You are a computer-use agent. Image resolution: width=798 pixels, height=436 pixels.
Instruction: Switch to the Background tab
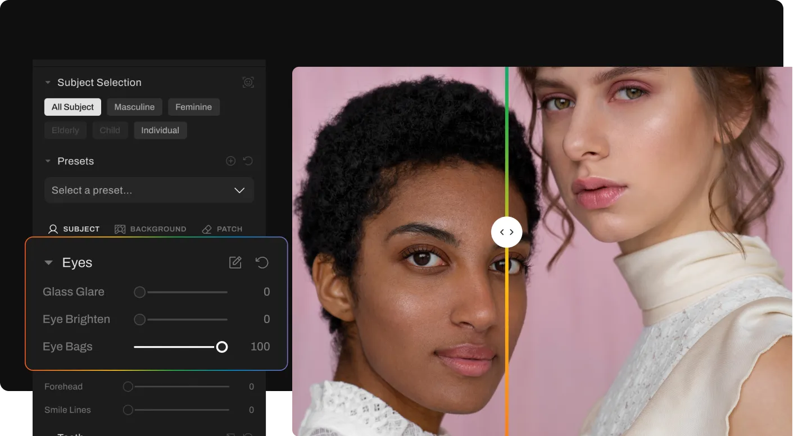coord(151,229)
